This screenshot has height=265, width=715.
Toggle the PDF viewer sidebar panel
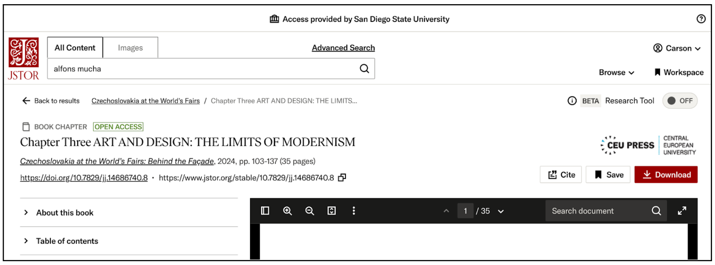(265, 211)
